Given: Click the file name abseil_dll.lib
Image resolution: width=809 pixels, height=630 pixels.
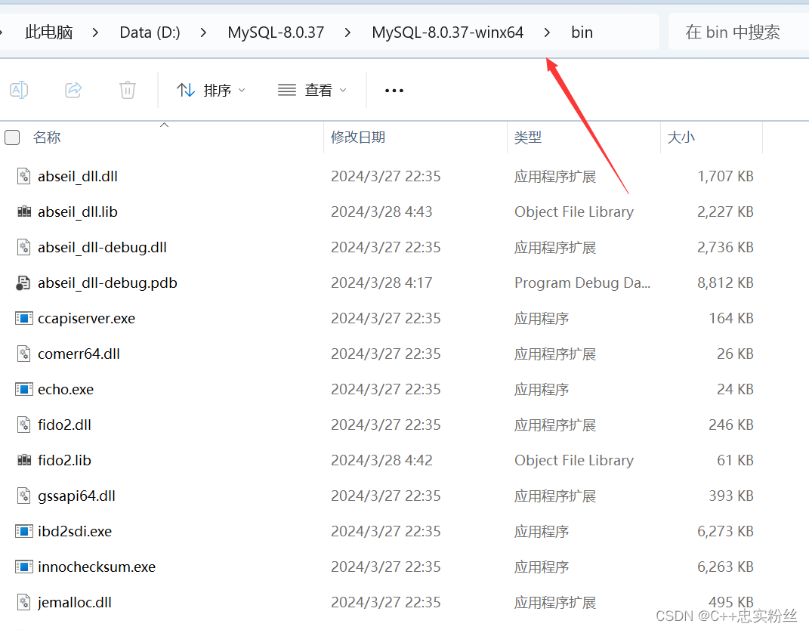Looking at the screenshot, I should click(78, 212).
